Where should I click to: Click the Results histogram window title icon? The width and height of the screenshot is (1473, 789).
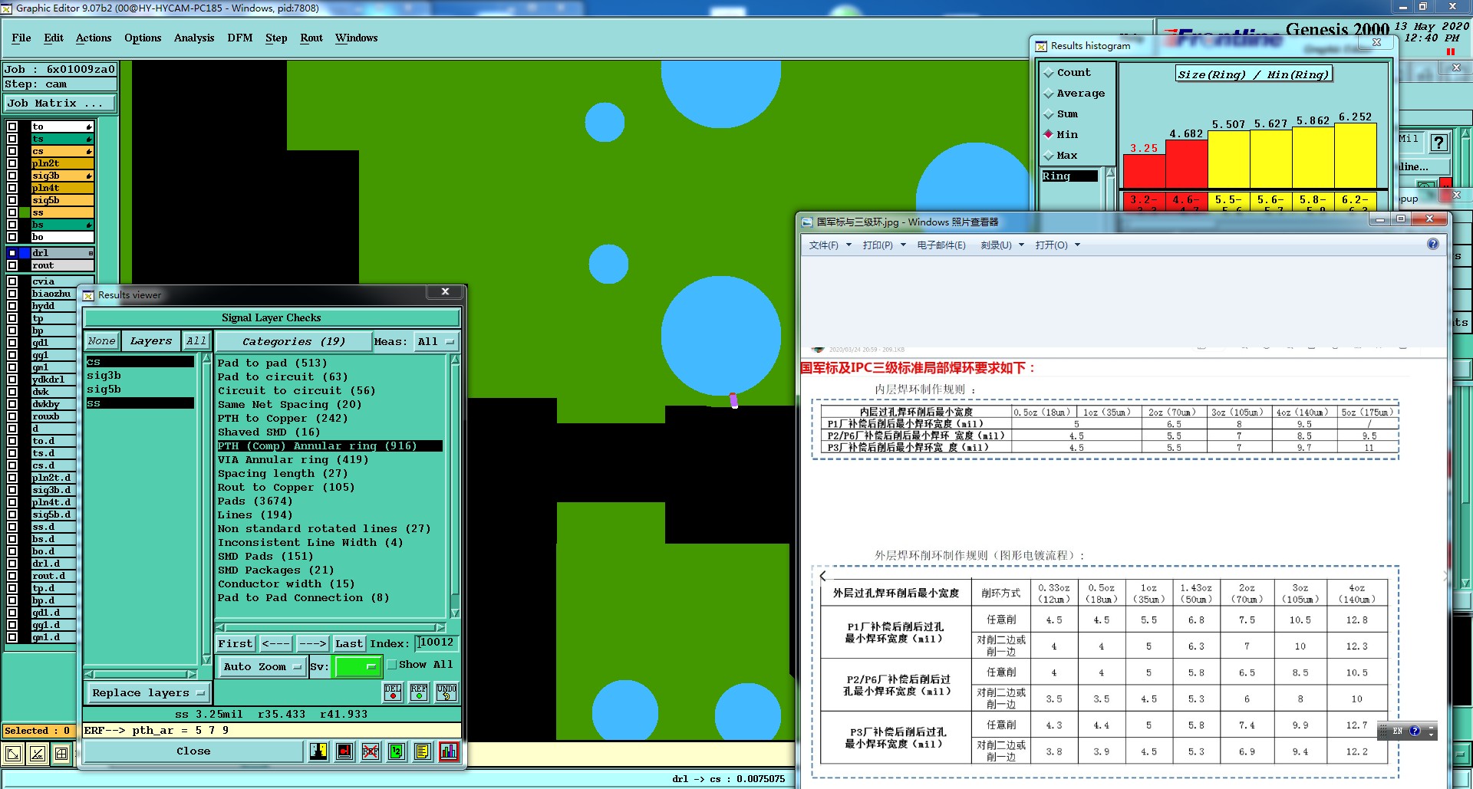pyautogui.click(x=1041, y=46)
